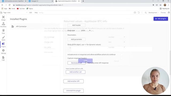Open the Logs section icon
This screenshot has width=171, height=96.
click(3, 58)
